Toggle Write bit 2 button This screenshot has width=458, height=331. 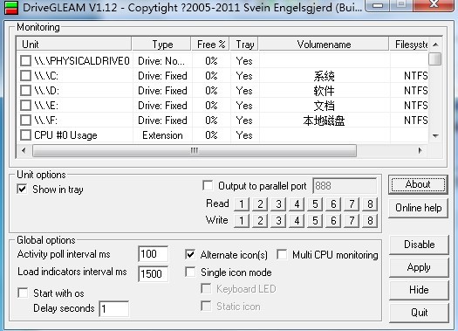260,220
